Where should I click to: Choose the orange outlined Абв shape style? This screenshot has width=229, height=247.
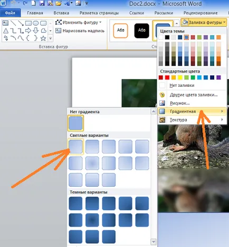(120, 31)
